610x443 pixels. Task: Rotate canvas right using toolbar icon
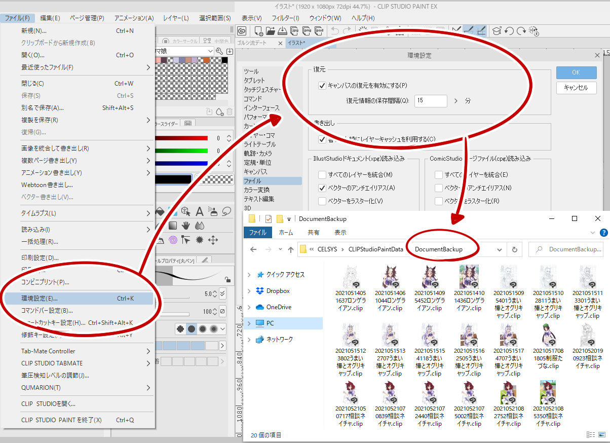click(521, 31)
